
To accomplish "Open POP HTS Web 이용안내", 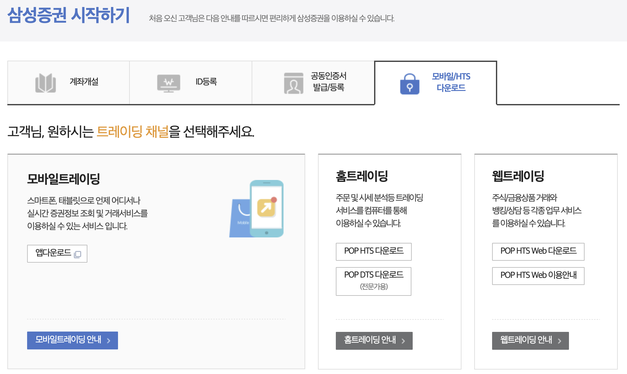I will tap(538, 276).
